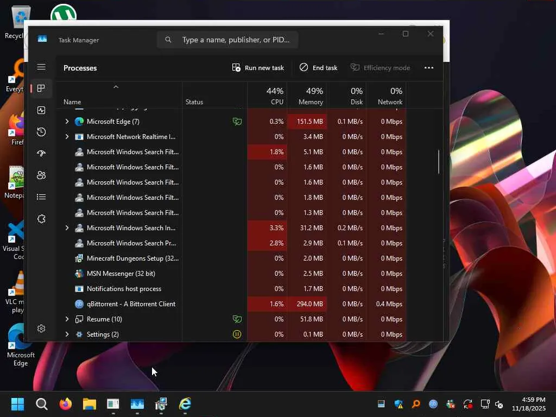Open File Explorer from the taskbar
556x417 pixels.
[90, 404]
